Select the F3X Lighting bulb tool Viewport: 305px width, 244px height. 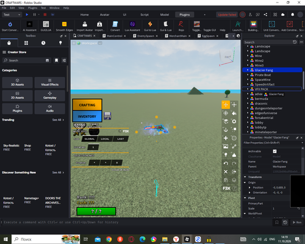(x=226, y=155)
